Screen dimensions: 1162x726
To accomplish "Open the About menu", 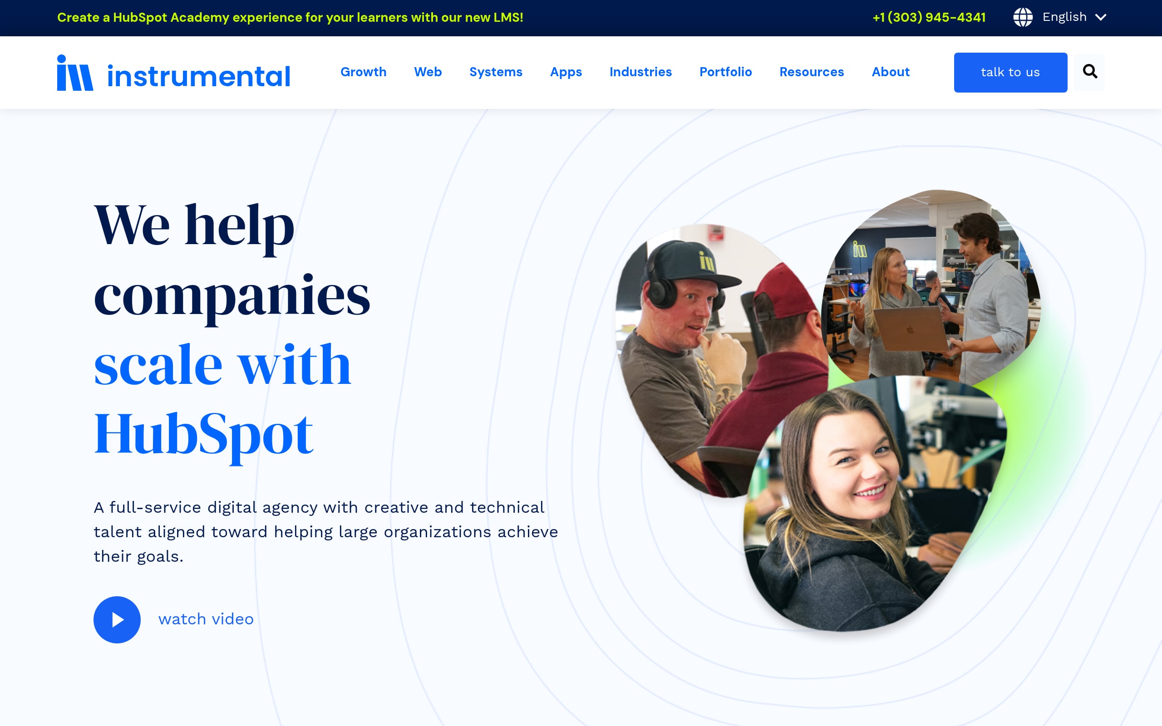I will point(890,72).
